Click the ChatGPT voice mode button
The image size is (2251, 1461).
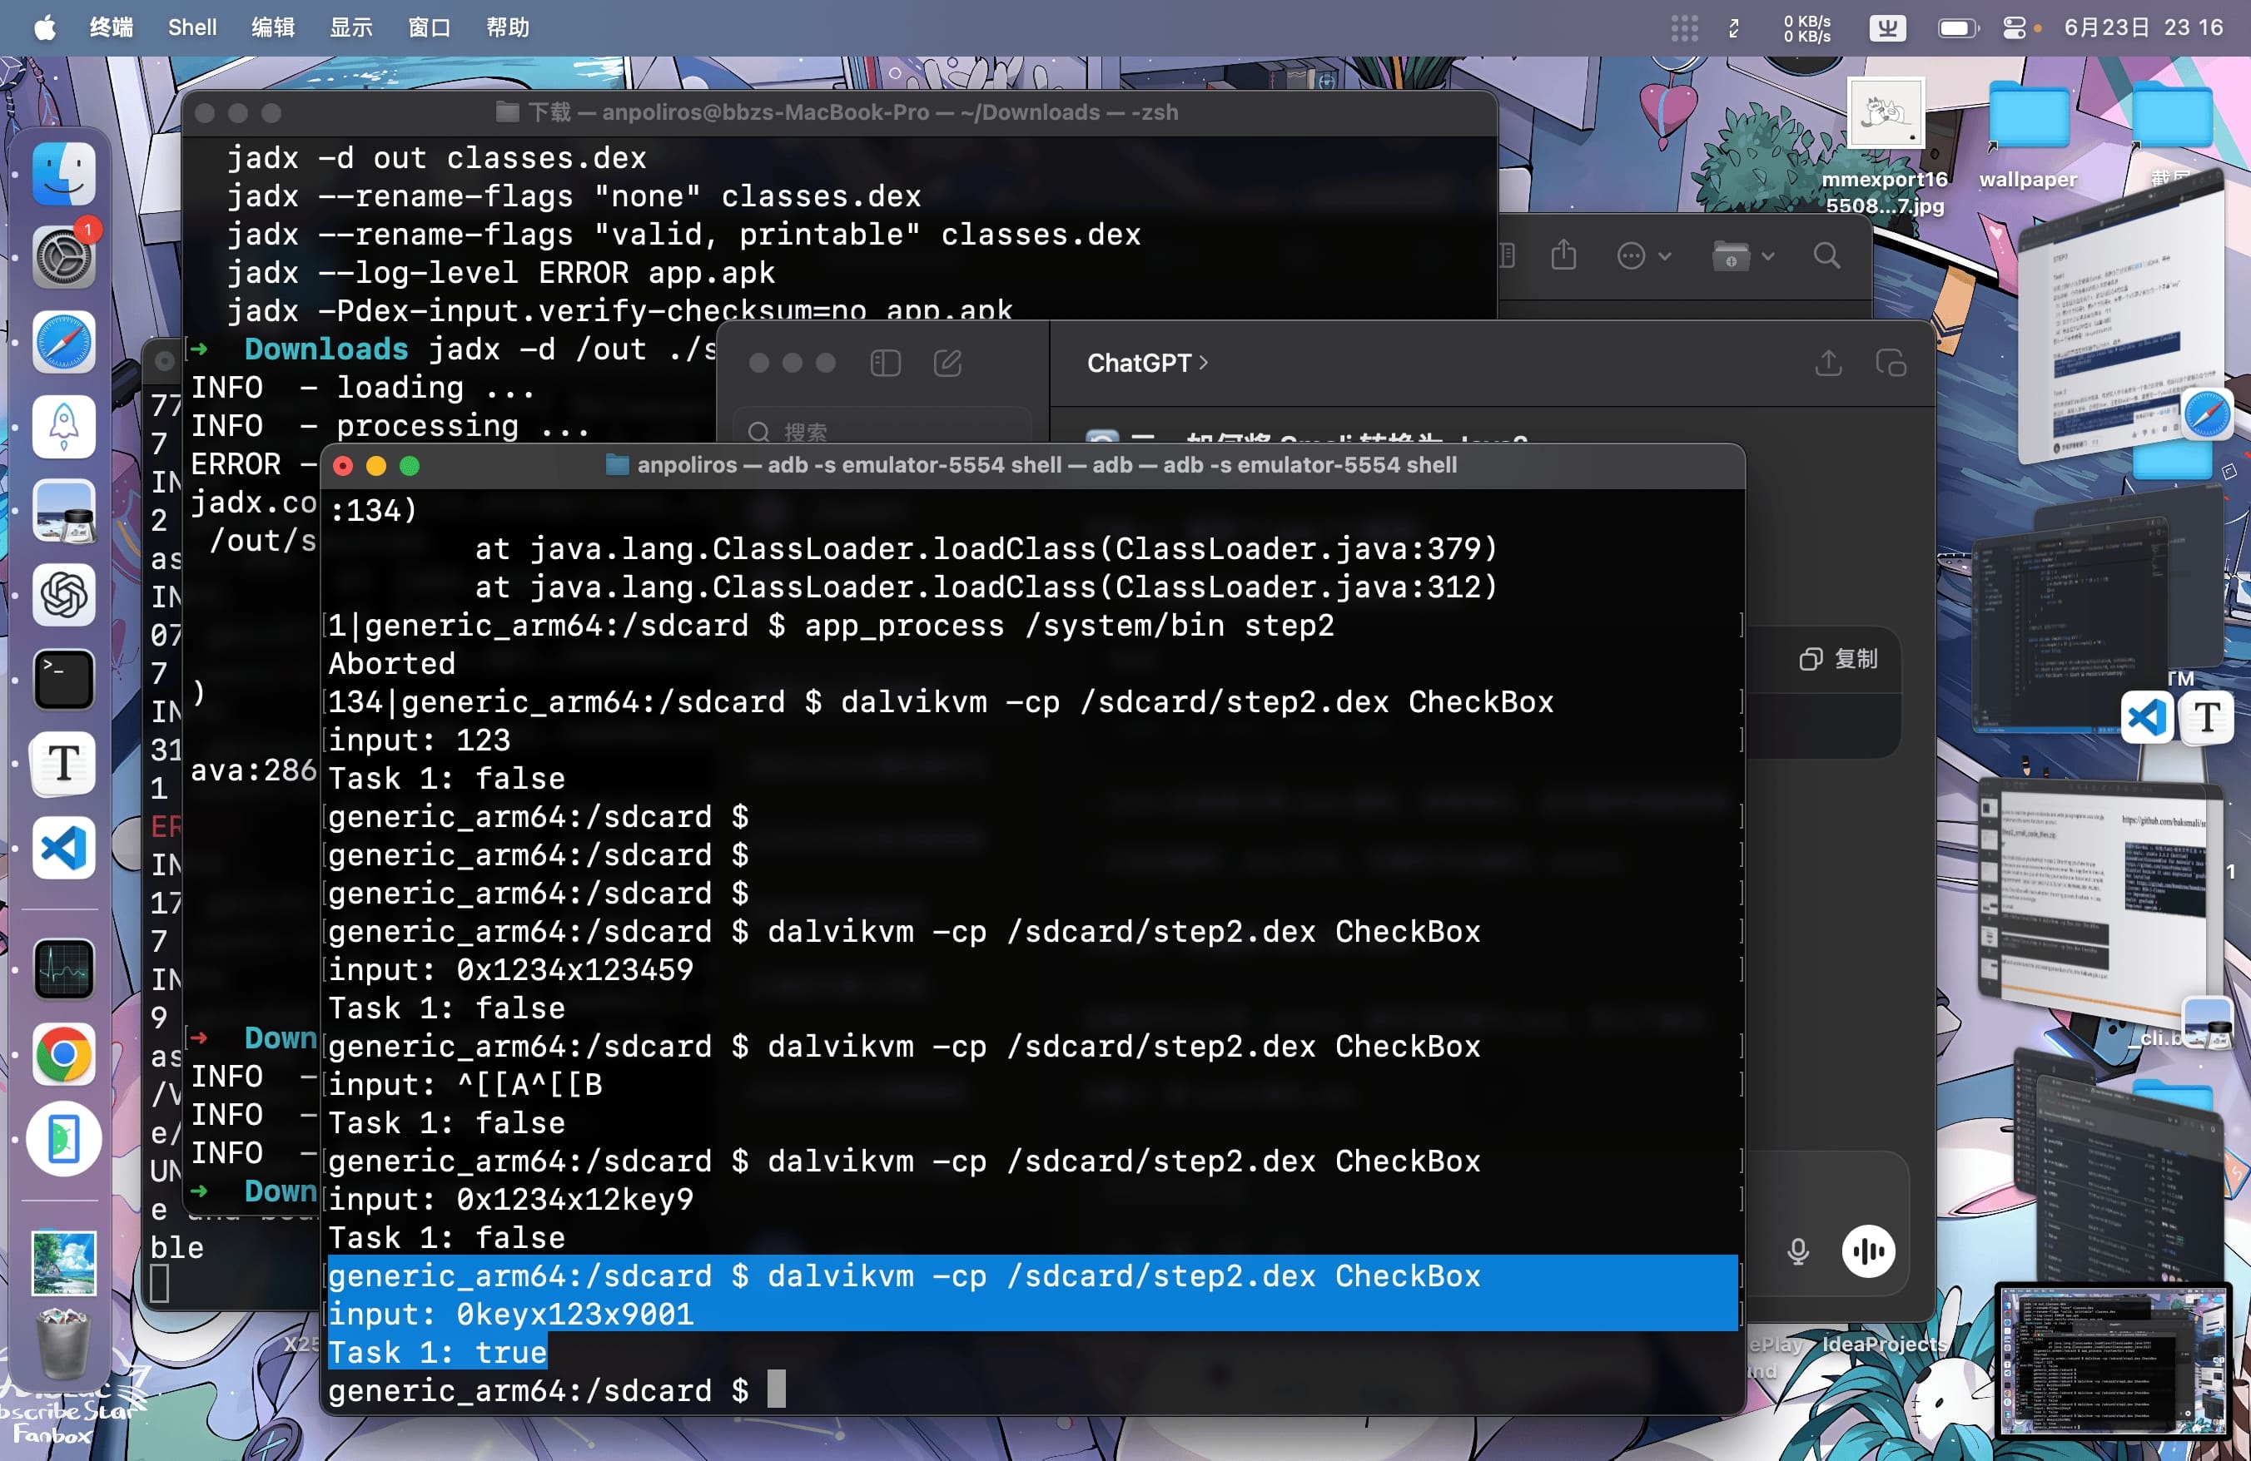pyautogui.click(x=1868, y=1251)
